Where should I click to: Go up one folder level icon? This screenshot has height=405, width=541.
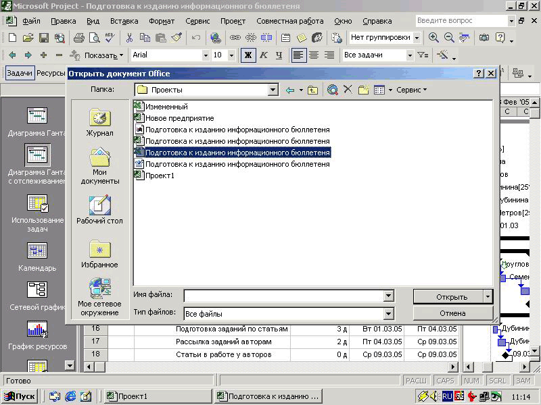tap(312, 90)
